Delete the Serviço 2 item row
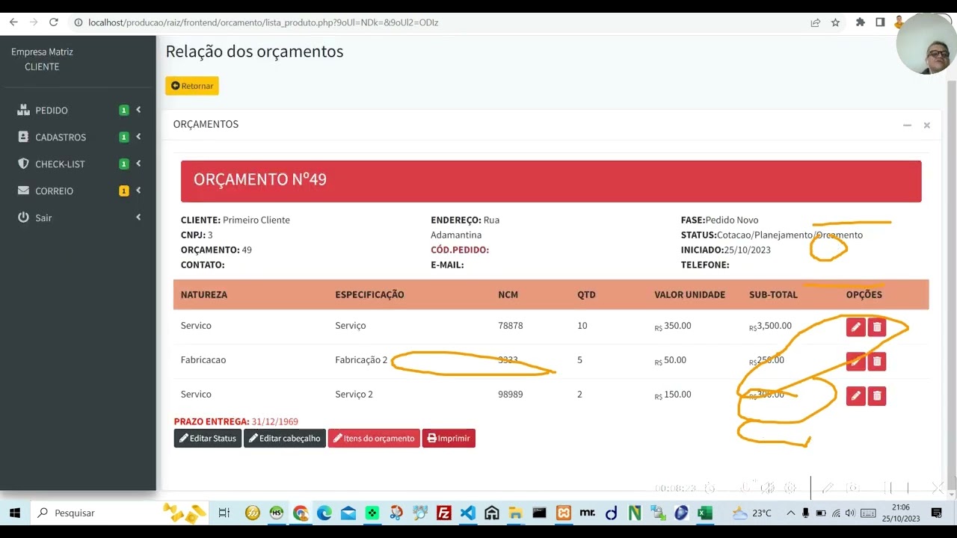The width and height of the screenshot is (957, 538). [x=877, y=396]
